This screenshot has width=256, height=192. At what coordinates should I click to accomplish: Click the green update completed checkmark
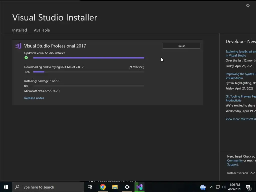coord(26,58)
